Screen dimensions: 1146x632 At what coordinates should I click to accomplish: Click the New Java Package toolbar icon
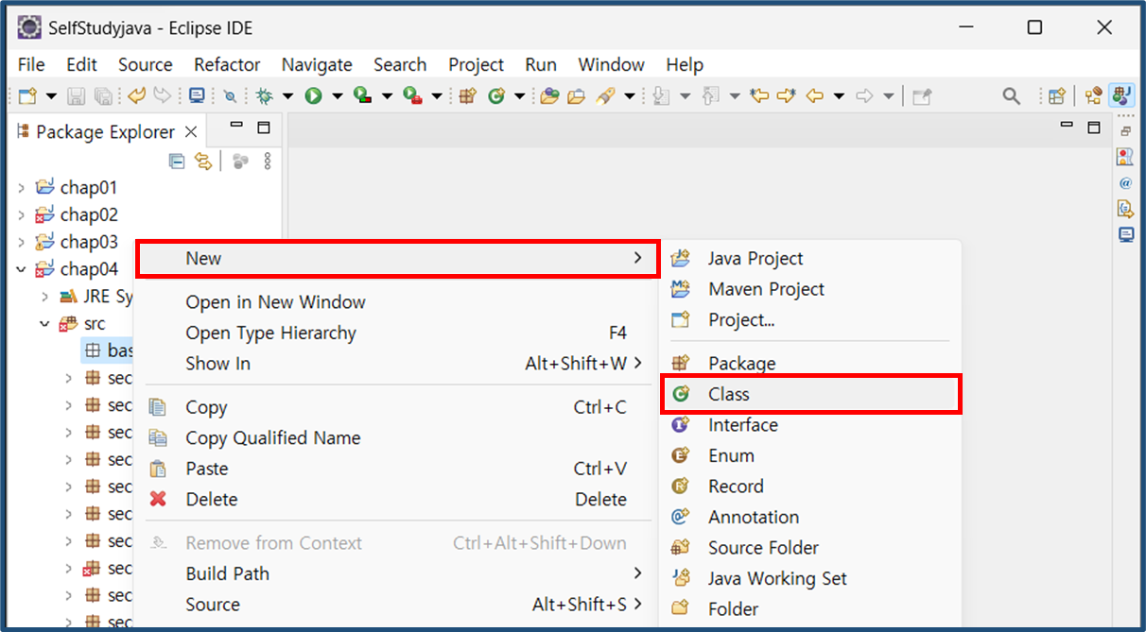pos(467,95)
